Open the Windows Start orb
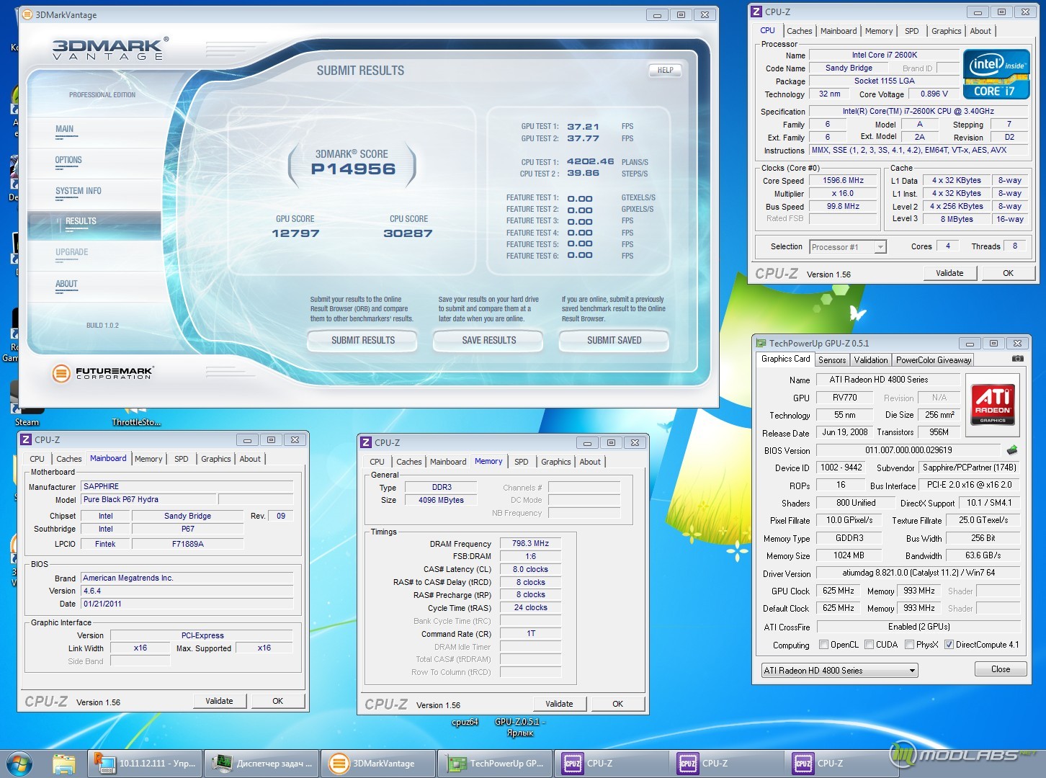 tap(19, 764)
